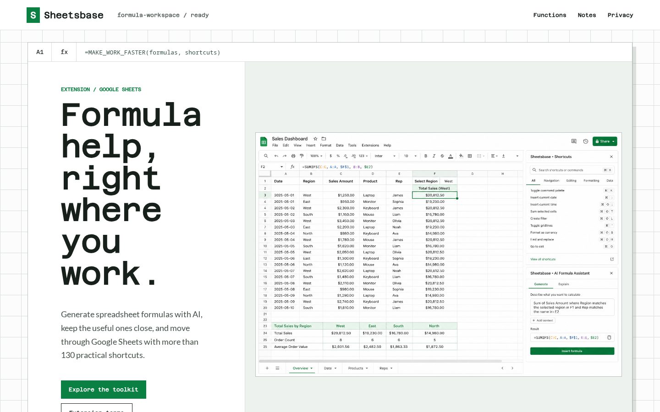Click the Redo arrow icon

(285, 156)
